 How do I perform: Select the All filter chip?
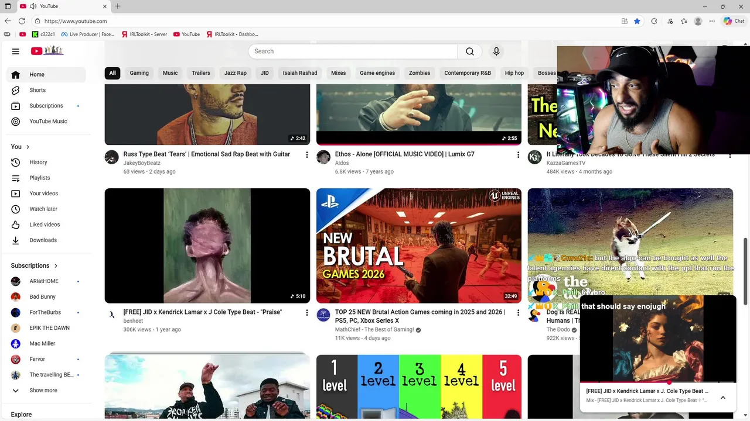tap(112, 73)
